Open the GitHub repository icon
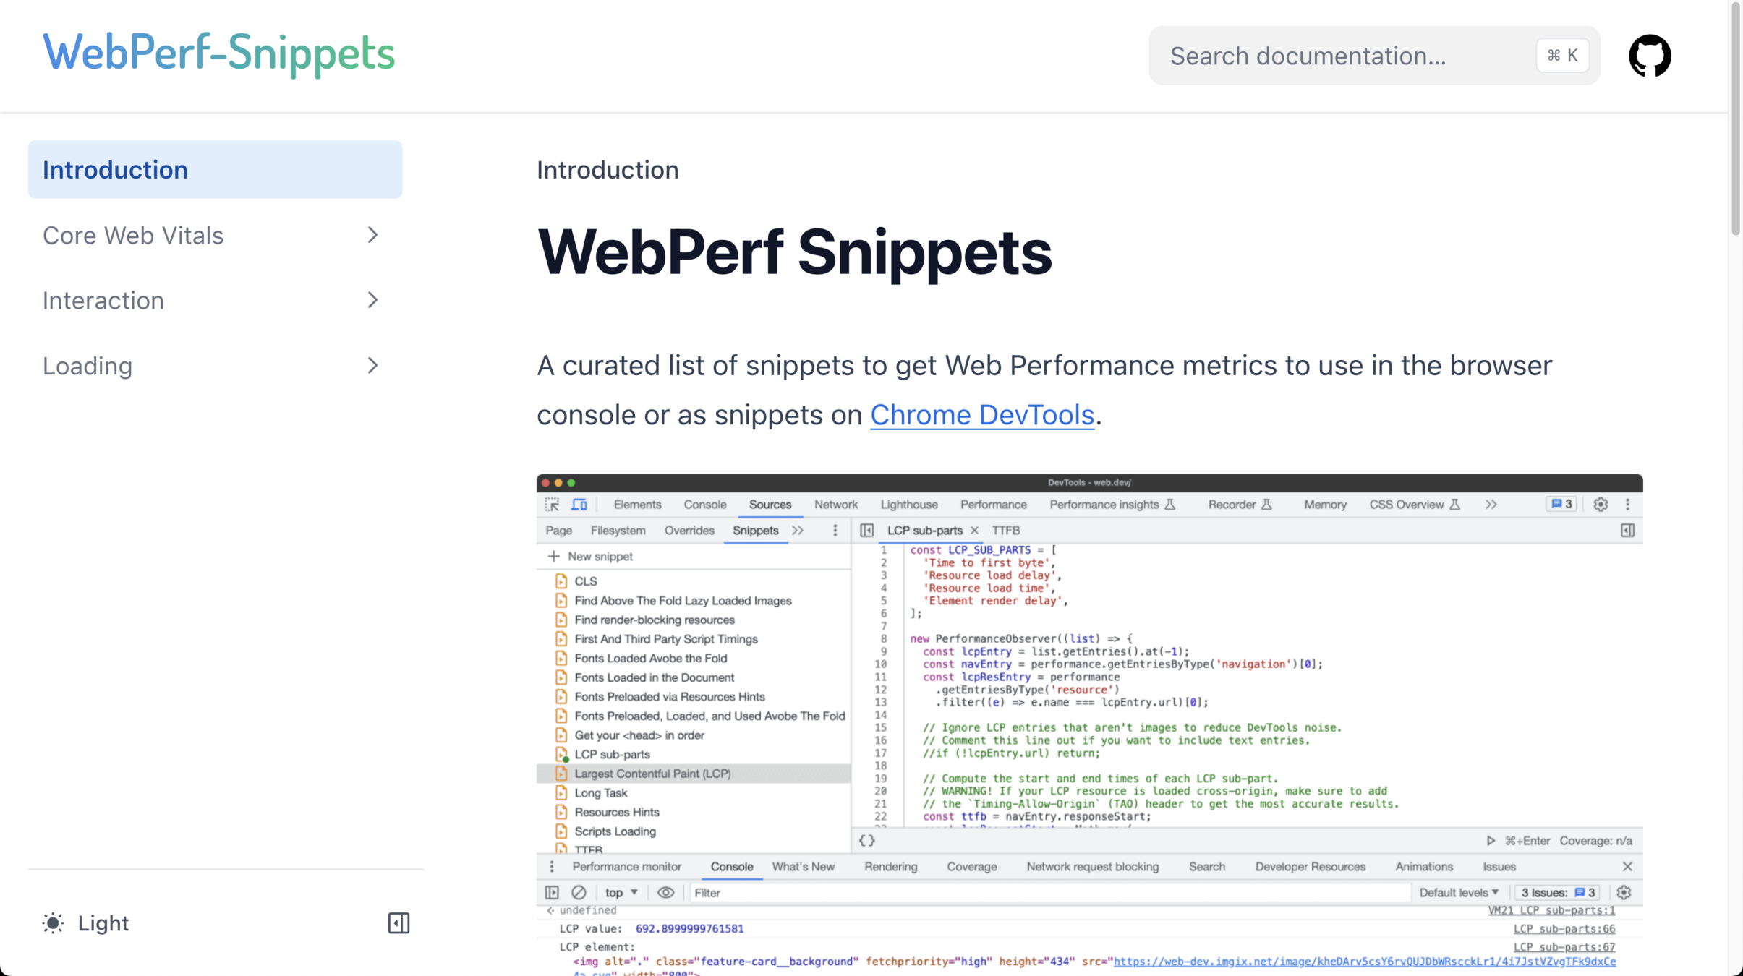 pos(1649,56)
